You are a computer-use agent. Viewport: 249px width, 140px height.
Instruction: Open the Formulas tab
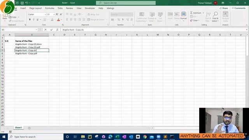coord(49,8)
